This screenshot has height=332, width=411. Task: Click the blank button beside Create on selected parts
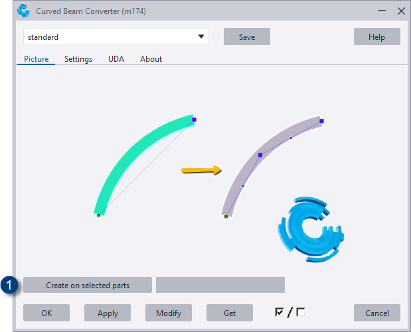click(x=220, y=285)
